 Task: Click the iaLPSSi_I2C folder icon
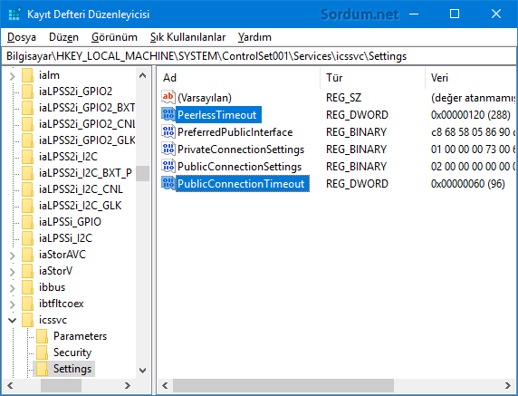tap(27, 238)
